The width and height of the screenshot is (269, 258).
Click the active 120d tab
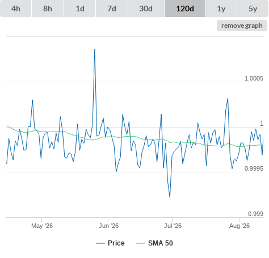[x=185, y=9]
